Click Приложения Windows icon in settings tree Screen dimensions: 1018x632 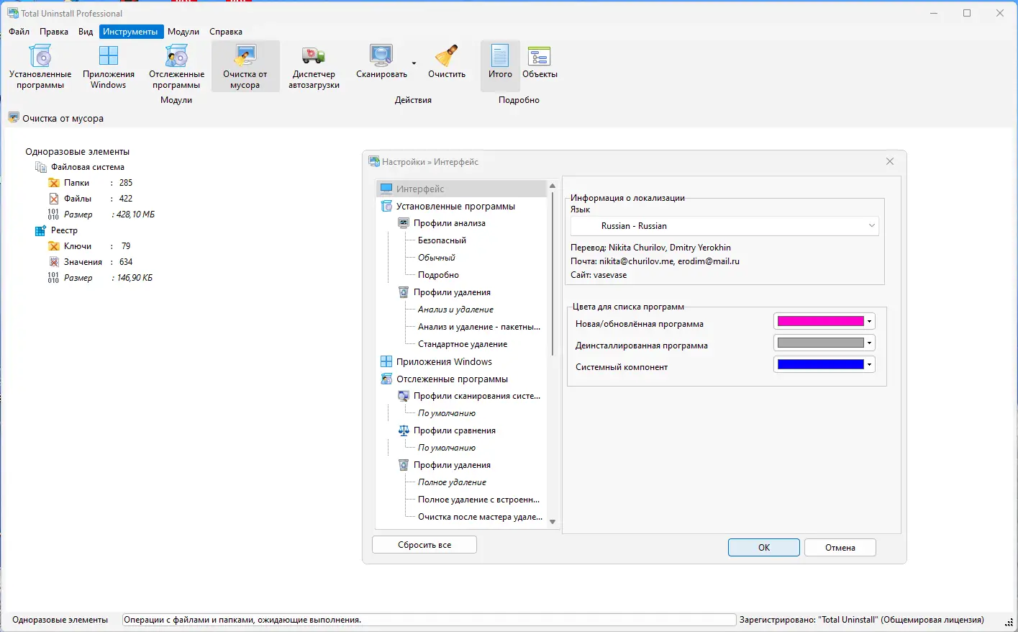pyautogui.click(x=386, y=361)
